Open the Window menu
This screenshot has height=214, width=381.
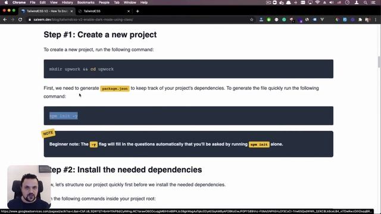130,2
